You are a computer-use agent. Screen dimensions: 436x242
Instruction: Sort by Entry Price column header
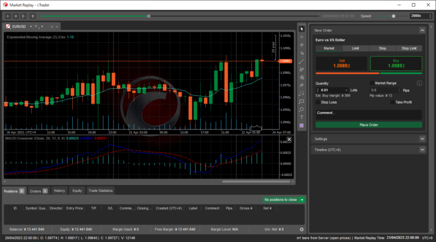(74, 208)
